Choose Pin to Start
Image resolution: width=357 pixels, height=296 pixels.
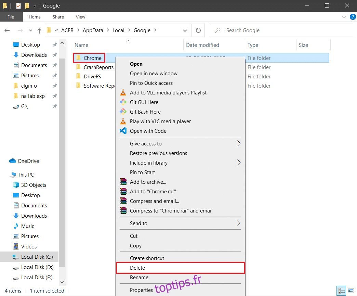180,172
